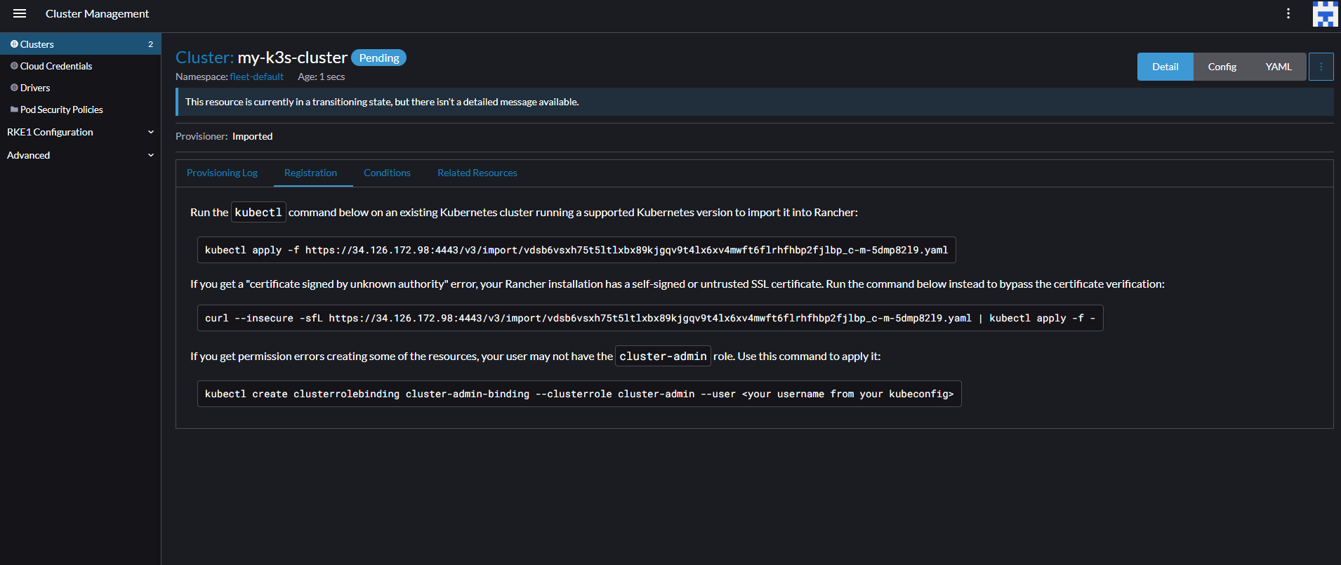
Task: Switch to the YAML view
Action: (x=1279, y=67)
